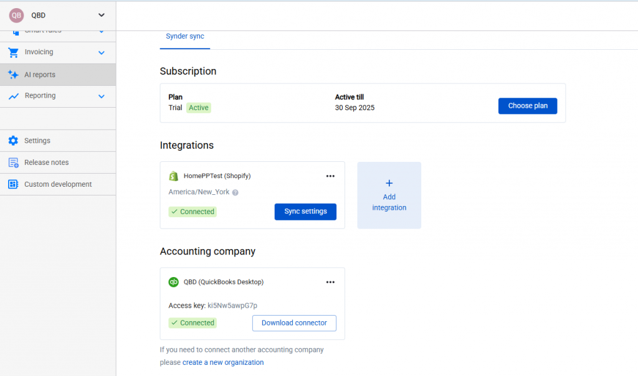
Task: Follow the create a new organization link
Action: (x=223, y=362)
